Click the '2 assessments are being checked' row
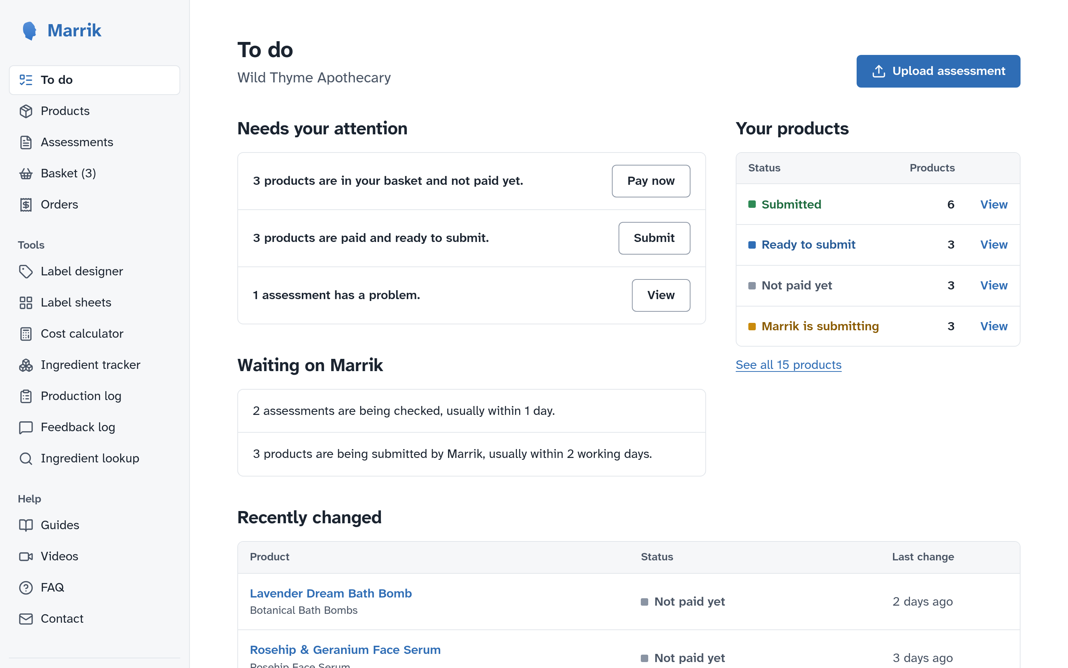Screen dimensions: 1068x668 coord(471,411)
